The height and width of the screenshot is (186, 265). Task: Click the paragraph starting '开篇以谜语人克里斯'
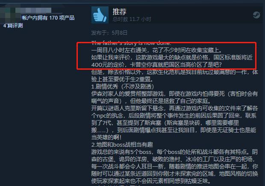174,123
